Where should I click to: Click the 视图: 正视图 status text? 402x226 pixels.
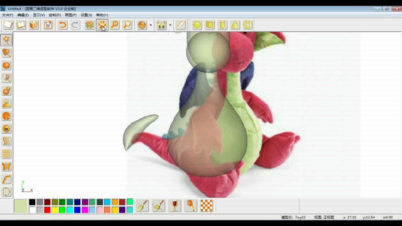pyautogui.click(x=324, y=217)
